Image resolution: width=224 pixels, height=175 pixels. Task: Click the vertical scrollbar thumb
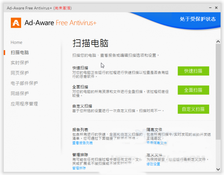click(218, 92)
